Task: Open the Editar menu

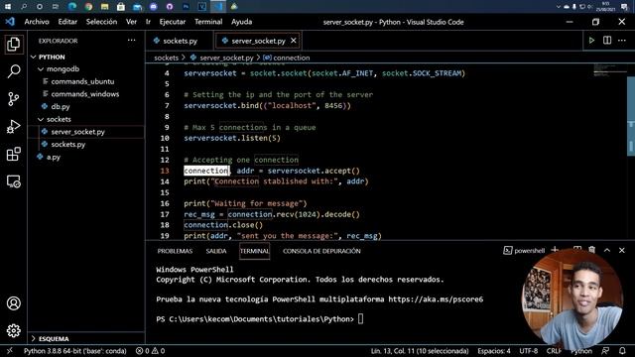Action: [x=67, y=22]
